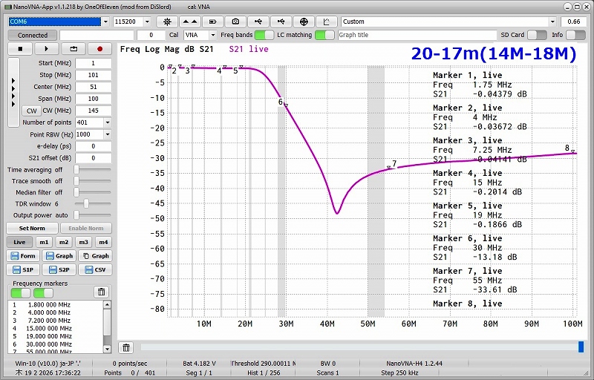The width and height of the screenshot is (594, 380).
Task: Adjust the TDR window slider
Action: pos(86,203)
